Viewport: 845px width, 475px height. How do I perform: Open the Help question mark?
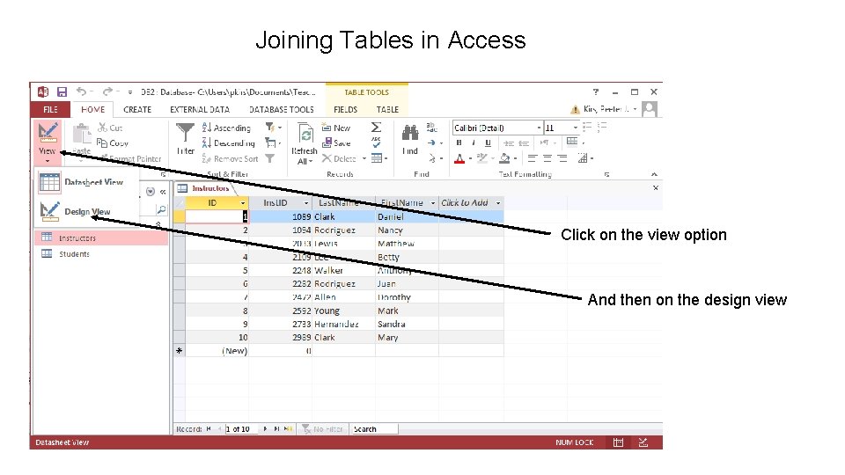pyautogui.click(x=596, y=92)
